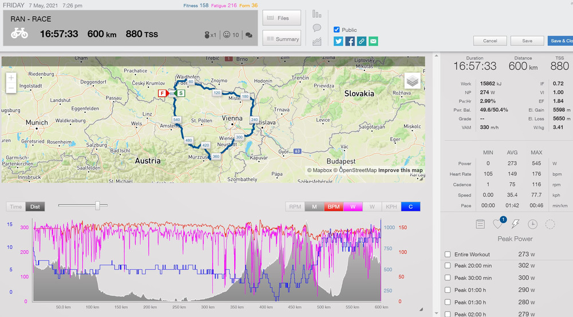Screen dimensions: 573x317
Task: Select the lightning bolt power icon
Action: tap(515, 225)
